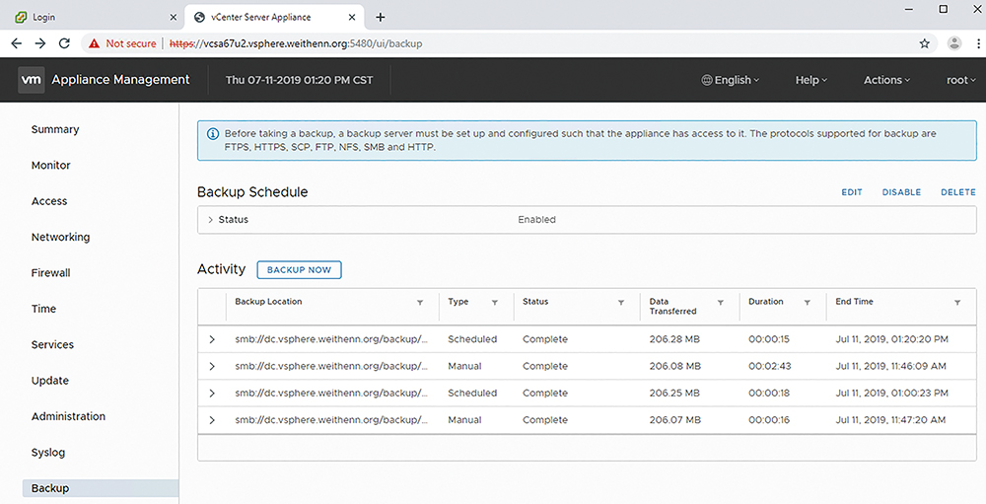Expand the Backup Schedule Status row
Viewport: 986px width, 504px height.
[211, 220]
